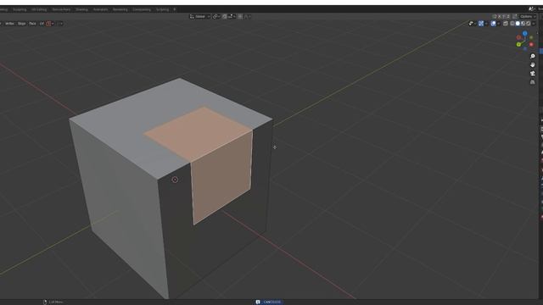
Task: Toggle the Snap magnet button
Action: pyautogui.click(x=224, y=17)
